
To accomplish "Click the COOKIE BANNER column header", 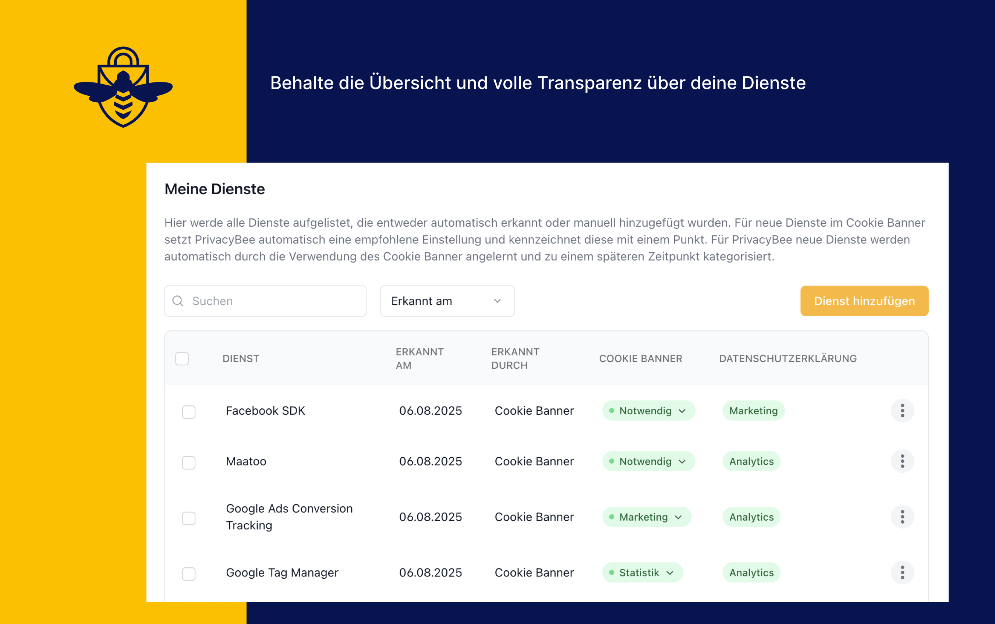I will click(x=641, y=359).
